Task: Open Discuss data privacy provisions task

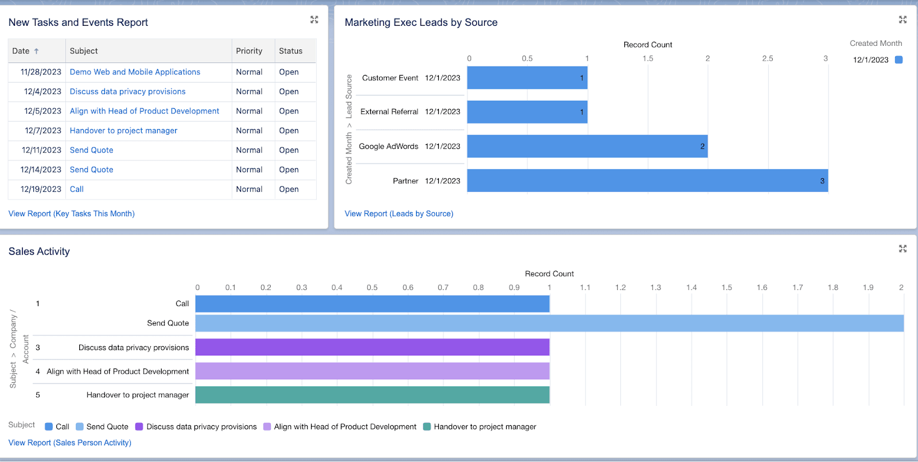Action: click(127, 92)
